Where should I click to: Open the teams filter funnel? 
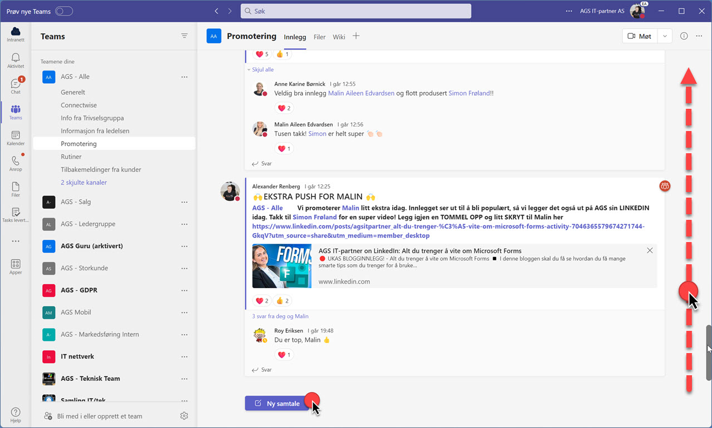[x=184, y=36]
